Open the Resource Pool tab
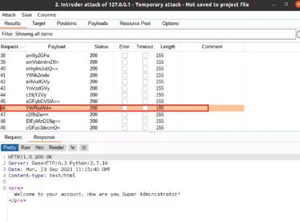The height and width of the screenshot is (222, 300). coord(135,24)
